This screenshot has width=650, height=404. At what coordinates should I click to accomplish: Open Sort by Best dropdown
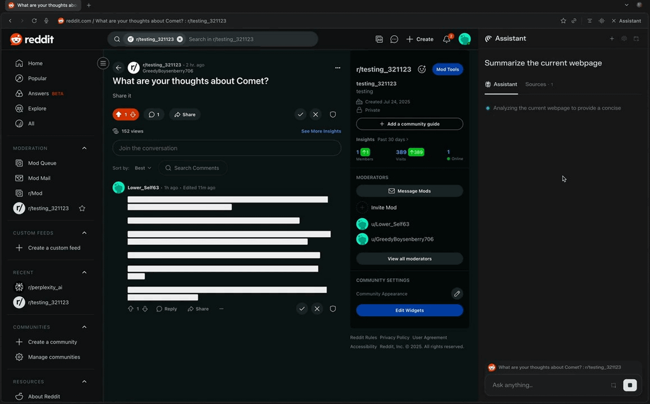coord(143,168)
